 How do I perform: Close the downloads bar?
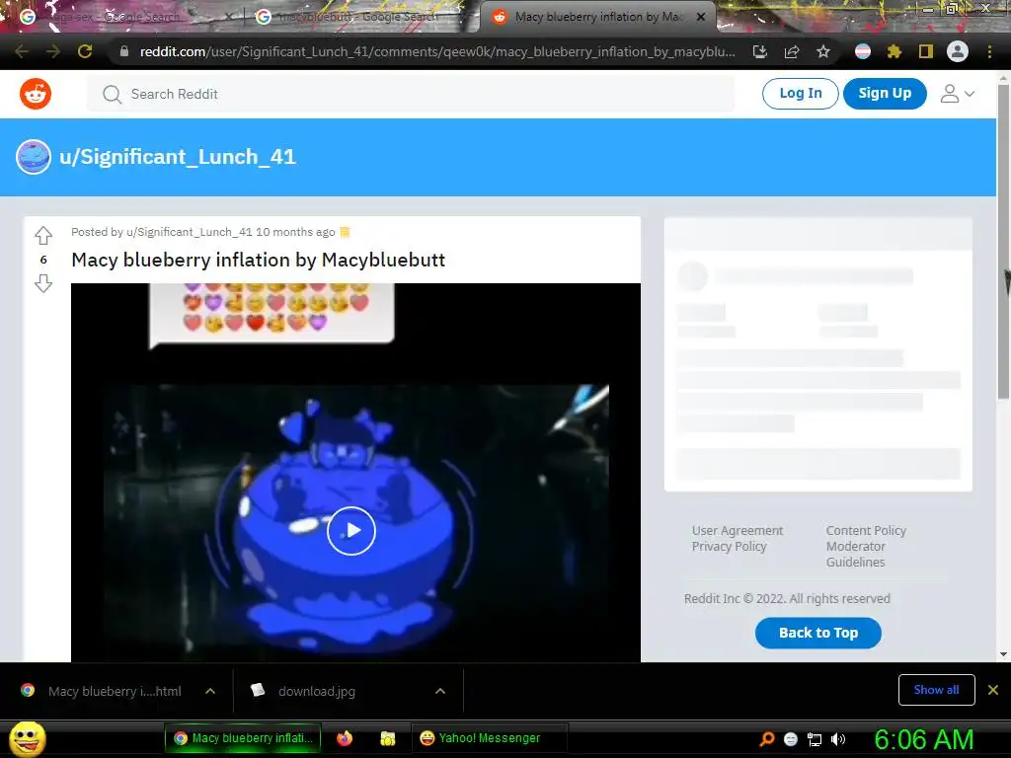point(993,690)
